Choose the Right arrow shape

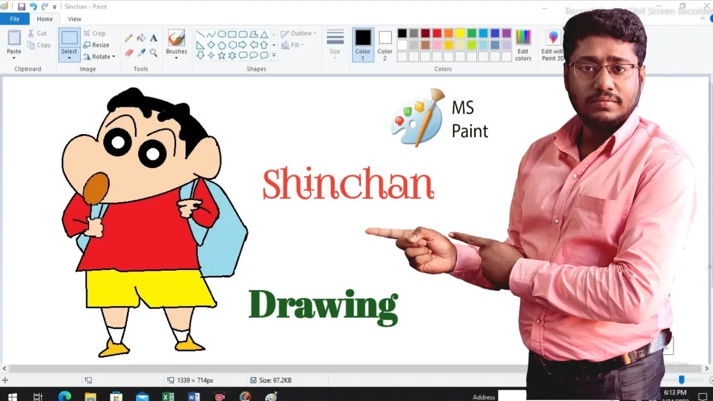coord(243,45)
